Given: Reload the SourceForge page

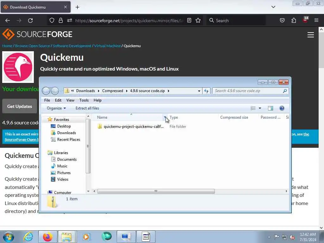Looking at the screenshot, I should 30,21.
